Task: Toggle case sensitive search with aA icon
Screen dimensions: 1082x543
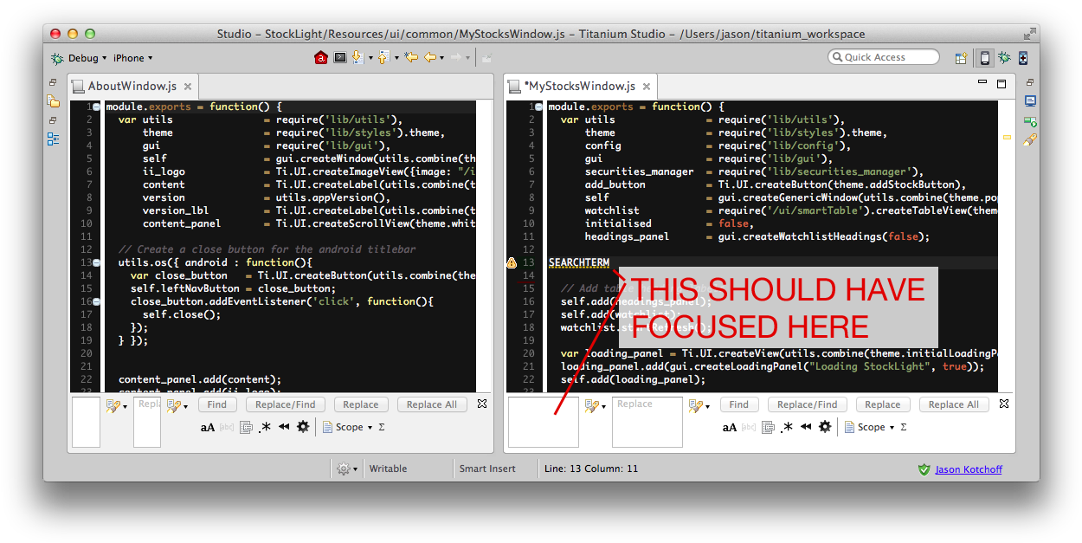Action: [730, 427]
